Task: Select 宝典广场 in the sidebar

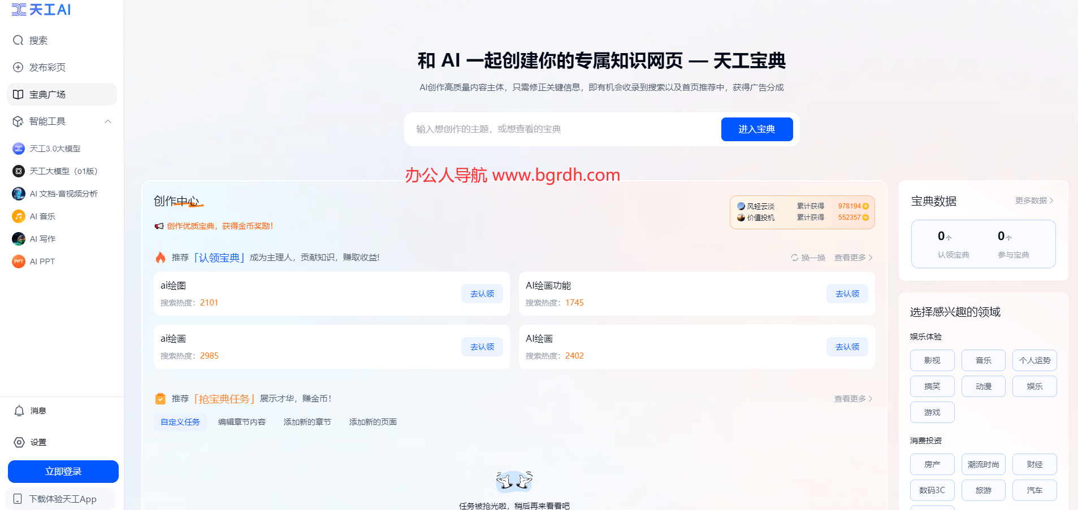Action: (62, 94)
